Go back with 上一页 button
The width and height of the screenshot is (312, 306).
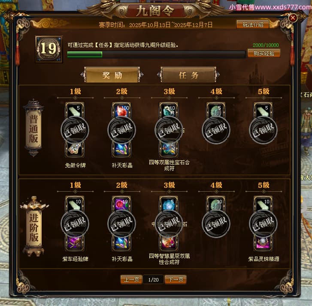click(x=131, y=279)
